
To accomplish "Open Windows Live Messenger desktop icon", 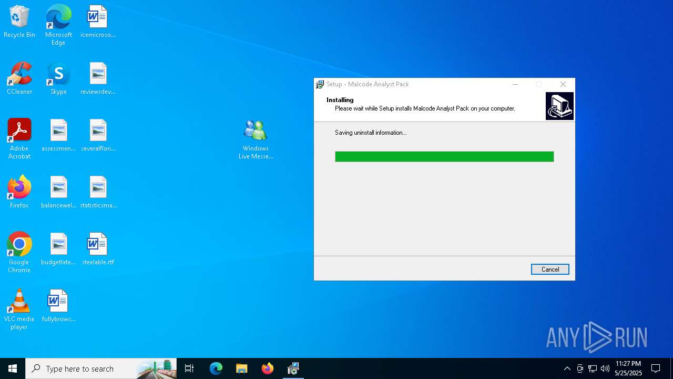I will pyautogui.click(x=256, y=139).
